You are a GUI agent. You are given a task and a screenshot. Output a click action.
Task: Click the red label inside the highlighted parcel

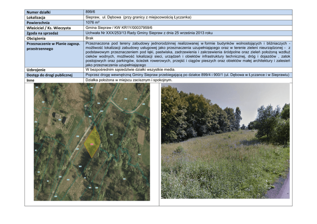pos(92,145)
